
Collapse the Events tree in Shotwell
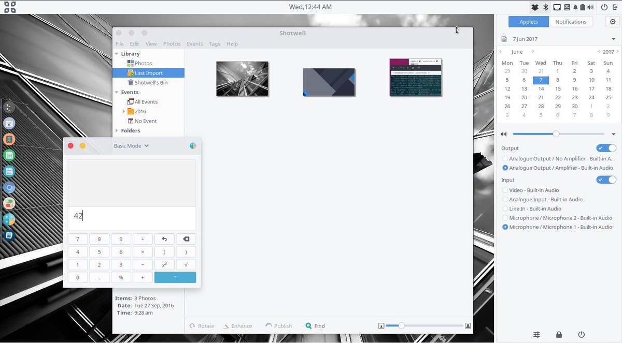[117, 93]
